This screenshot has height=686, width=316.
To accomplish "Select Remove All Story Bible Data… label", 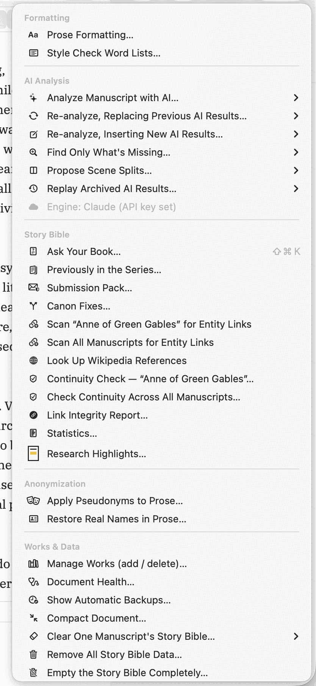I will tap(114, 655).
